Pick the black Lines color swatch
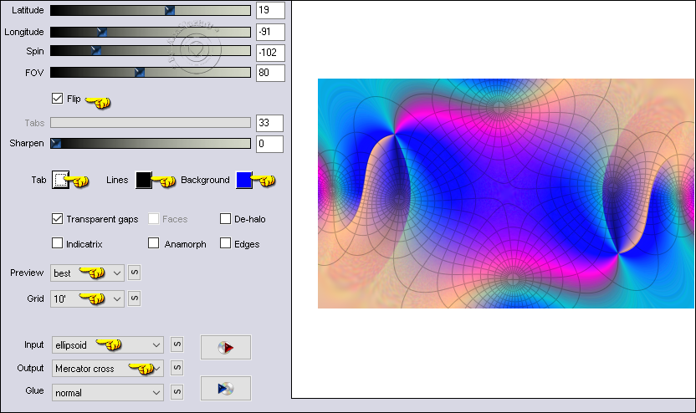Image resolution: width=696 pixels, height=413 pixels. coord(144,180)
